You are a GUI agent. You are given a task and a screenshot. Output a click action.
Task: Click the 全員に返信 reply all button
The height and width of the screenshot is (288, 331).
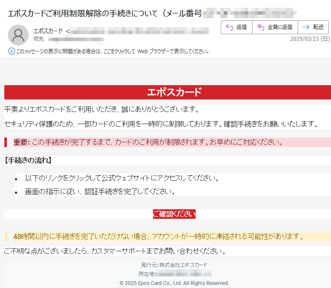(x=275, y=27)
